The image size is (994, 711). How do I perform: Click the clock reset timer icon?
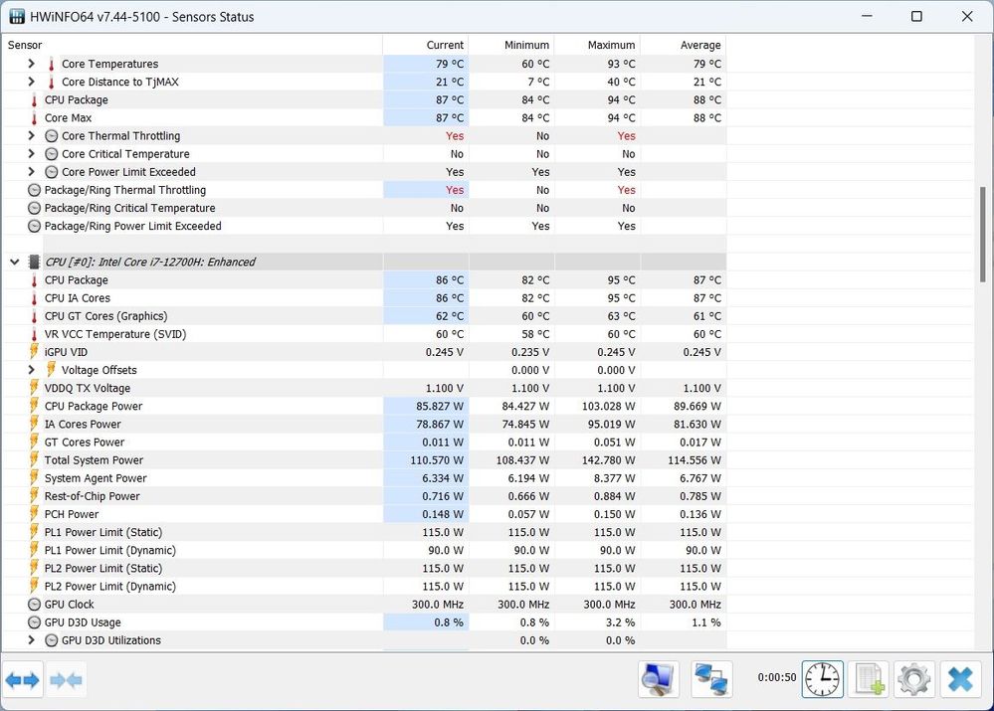click(822, 679)
